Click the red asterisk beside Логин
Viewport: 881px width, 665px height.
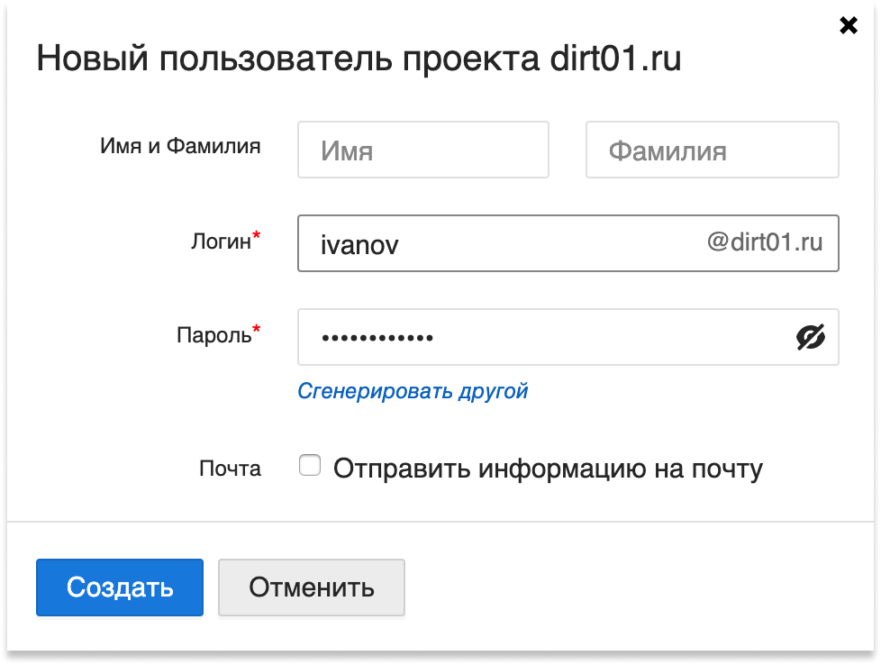(257, 236)
